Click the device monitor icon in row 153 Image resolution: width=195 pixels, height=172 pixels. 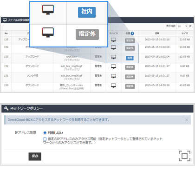pyautogui.click(x=114, y=57)
